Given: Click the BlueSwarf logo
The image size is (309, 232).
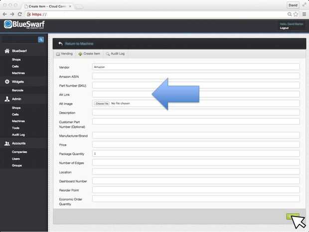Looking at the screenshot, I should pyautogui.click(x=24, y=24).
